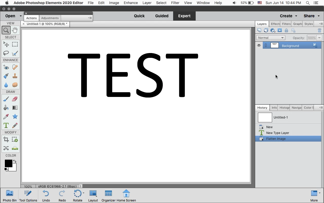
Task: Hide the Background layer eye icon
Action: click(x=259, y=45)
